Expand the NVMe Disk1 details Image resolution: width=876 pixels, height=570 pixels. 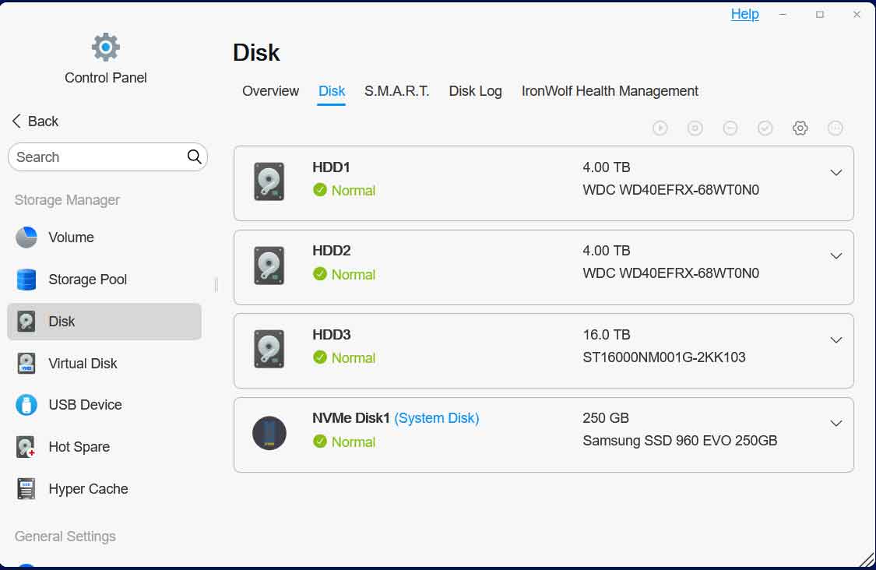point(836,423)
